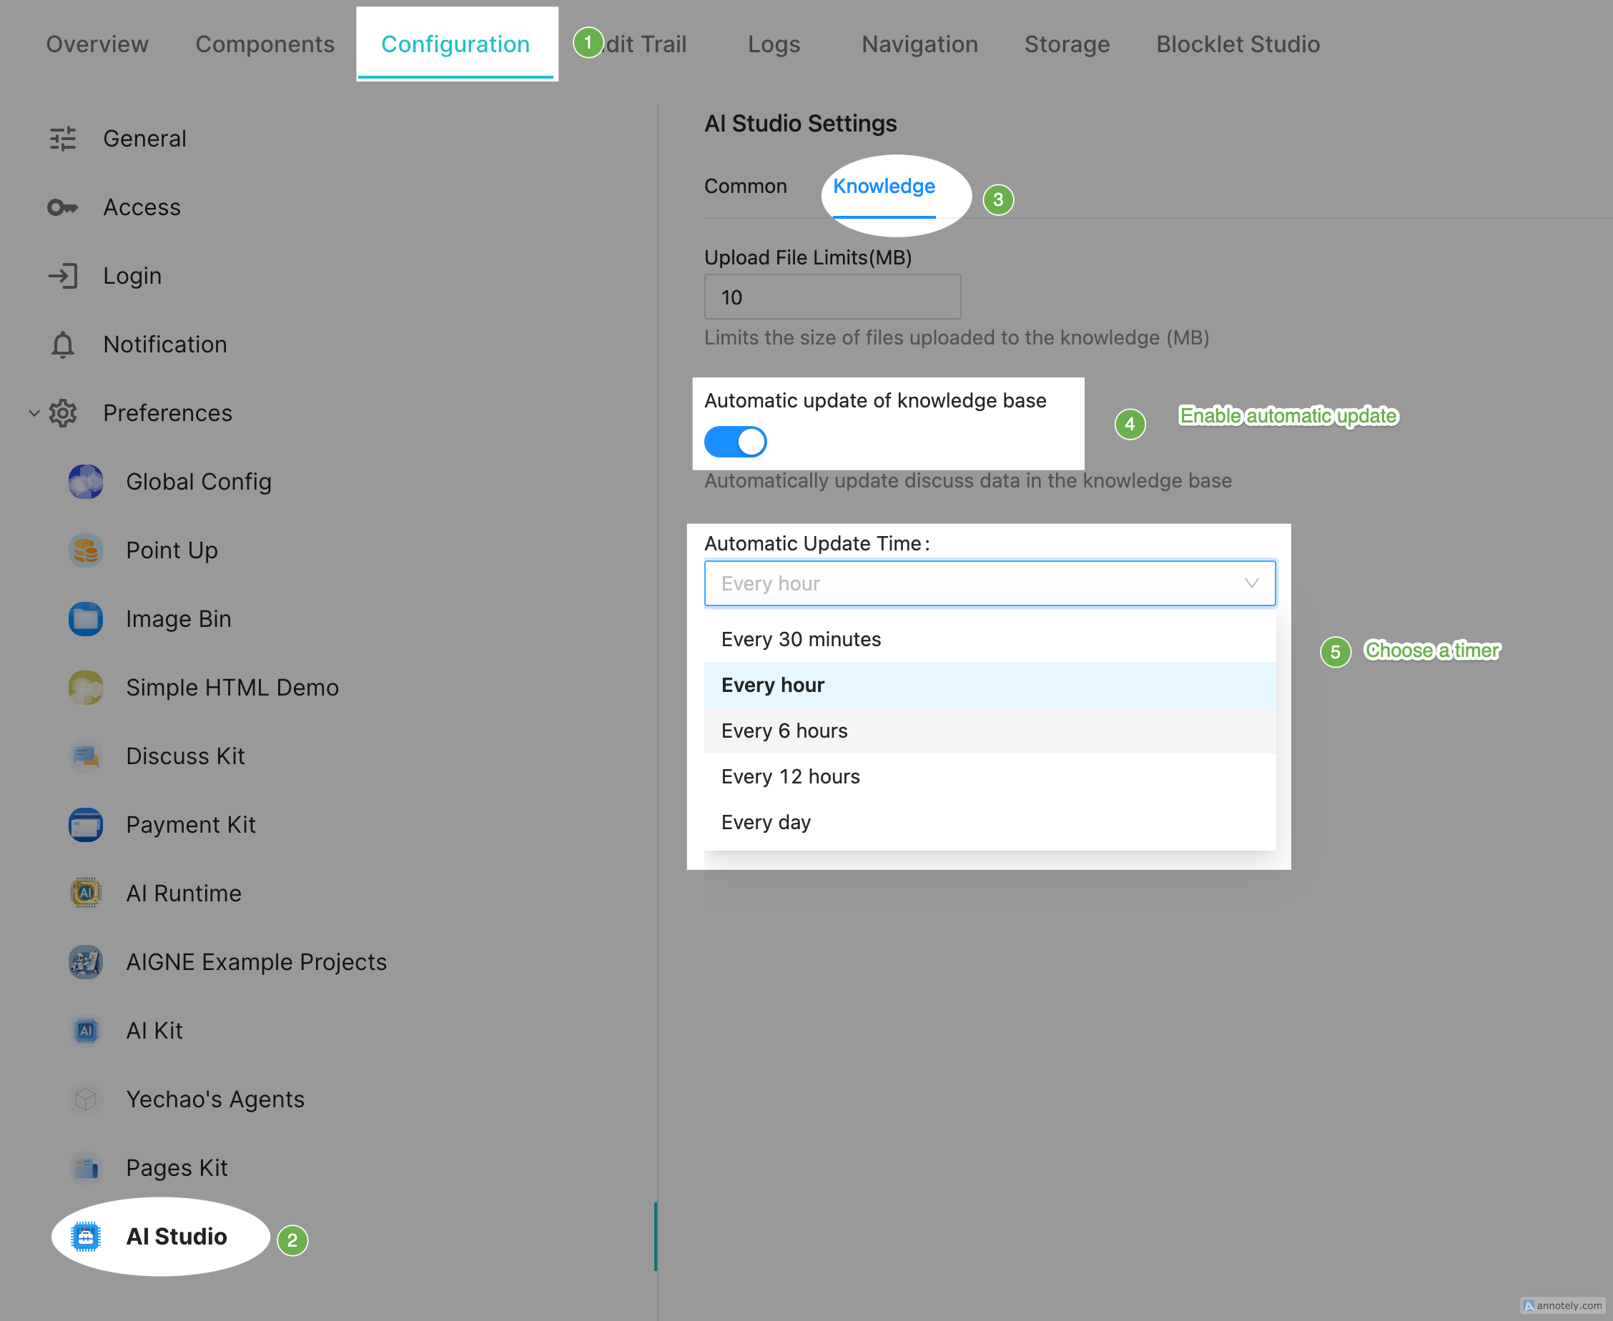This screenshot has height=1321, width=1613.
Task: Open the Automatic Update Time dropdown
Action: click(989, 583)
